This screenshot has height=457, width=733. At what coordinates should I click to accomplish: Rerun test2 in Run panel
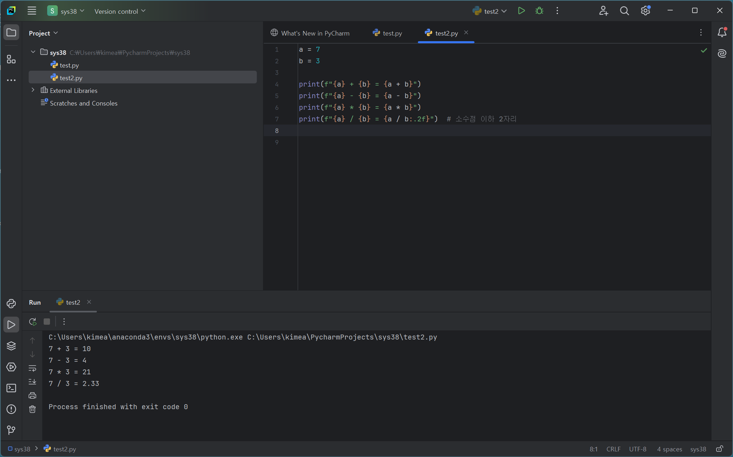33,322
